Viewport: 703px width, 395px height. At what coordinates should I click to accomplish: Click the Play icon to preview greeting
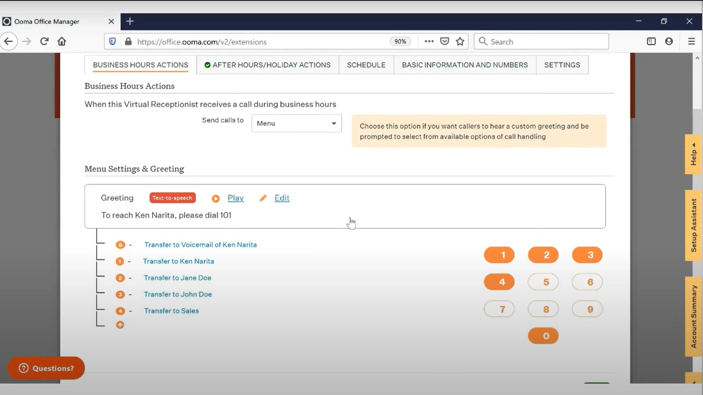click(x=216, y=198)
